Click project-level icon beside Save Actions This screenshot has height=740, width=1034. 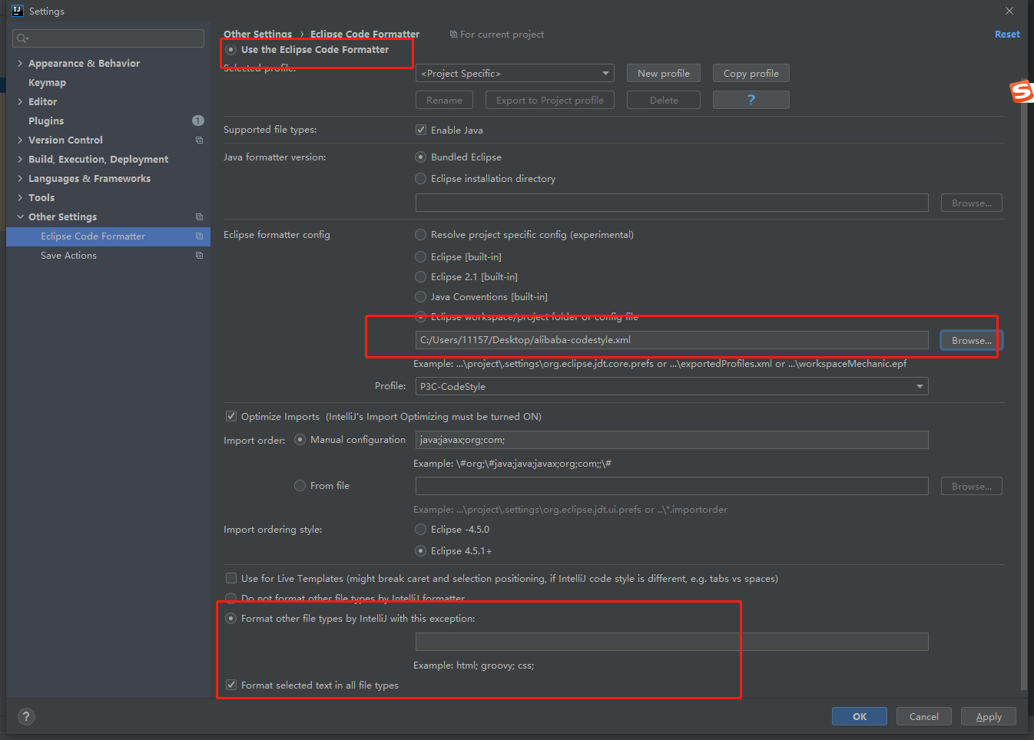pyautogui.click(x=199, y=255)
